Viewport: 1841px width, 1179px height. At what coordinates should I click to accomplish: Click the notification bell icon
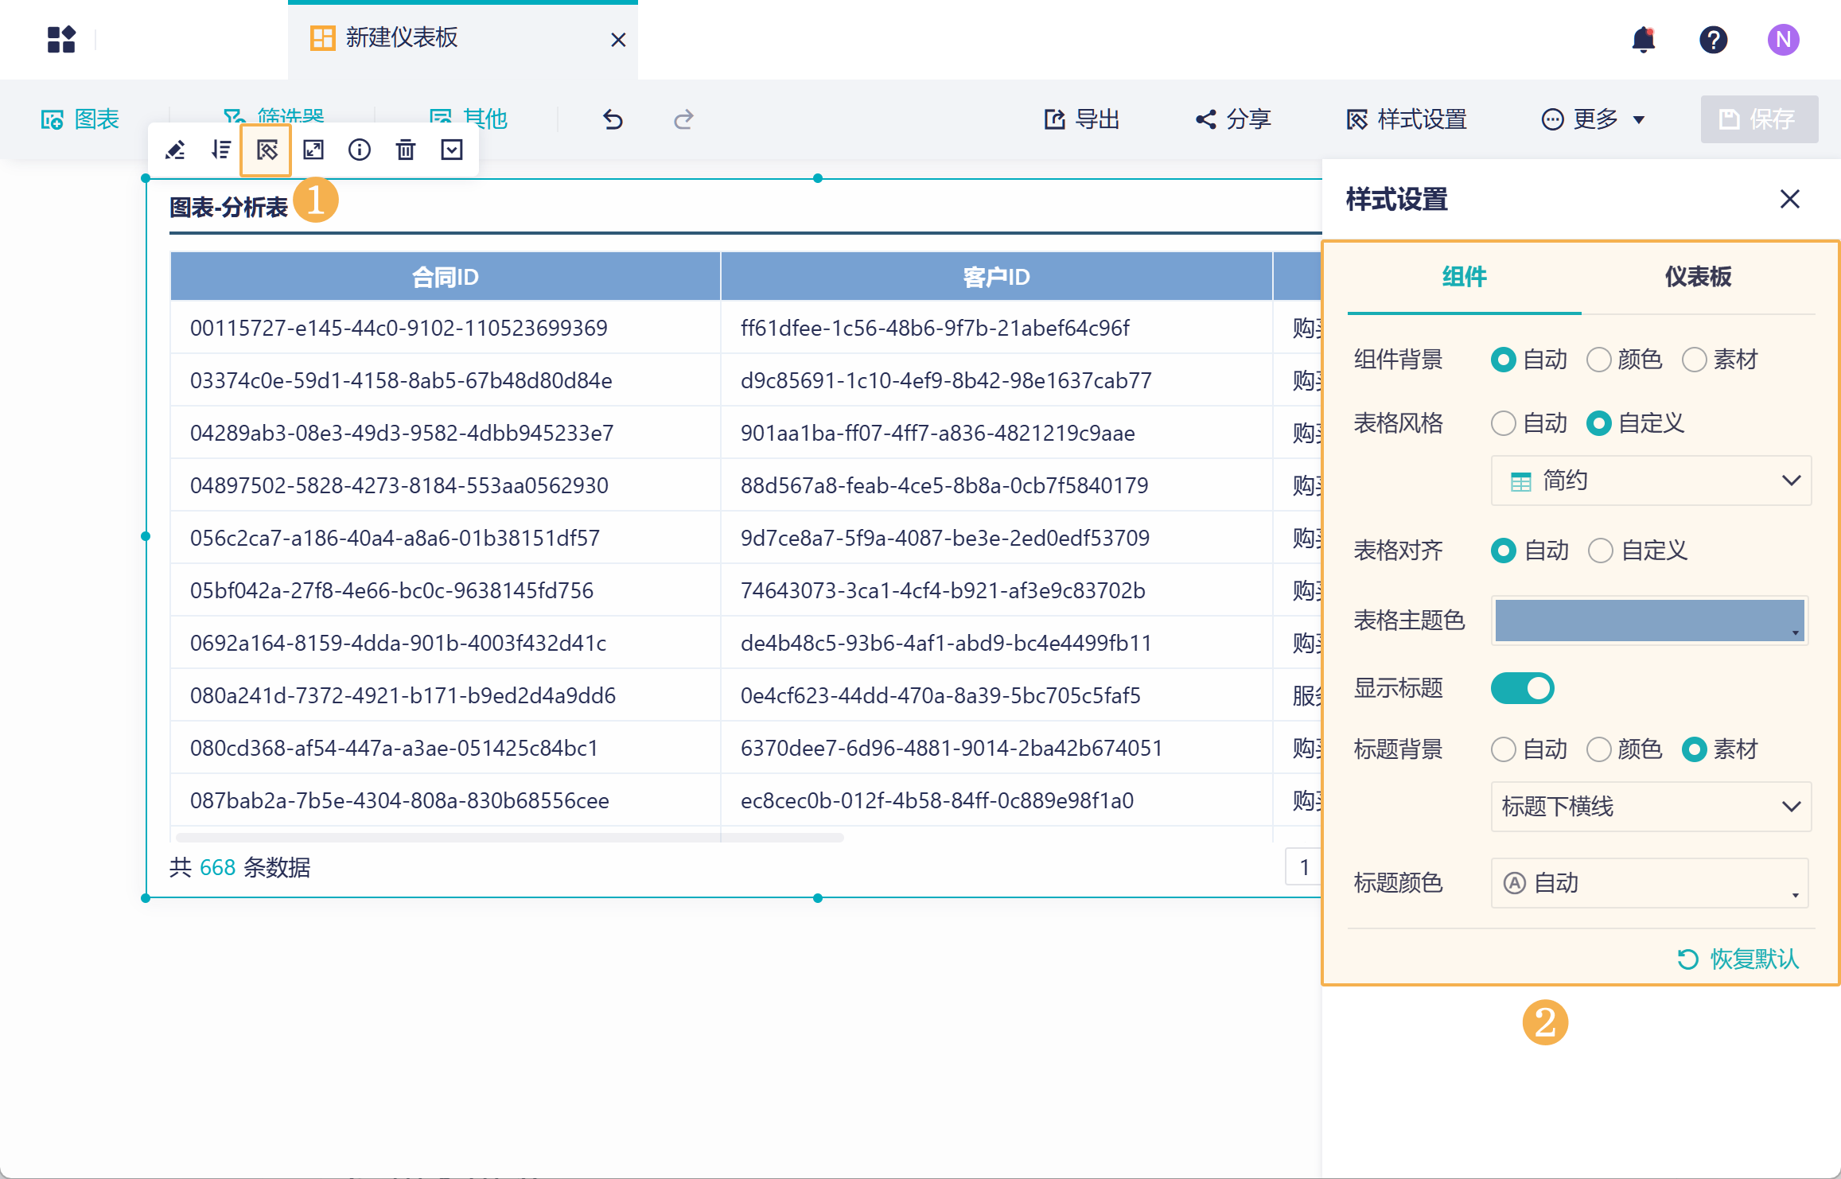(1643, 39)
